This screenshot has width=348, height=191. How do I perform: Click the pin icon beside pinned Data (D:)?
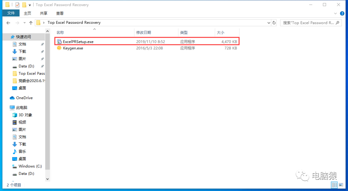coord(42,66)
